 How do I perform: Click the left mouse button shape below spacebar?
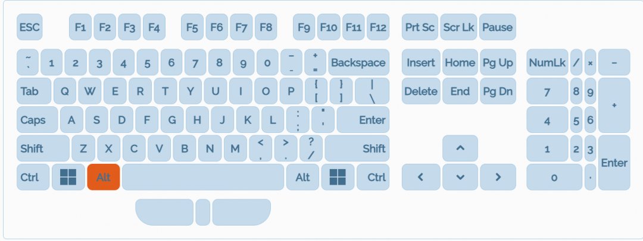click(165, 212)
